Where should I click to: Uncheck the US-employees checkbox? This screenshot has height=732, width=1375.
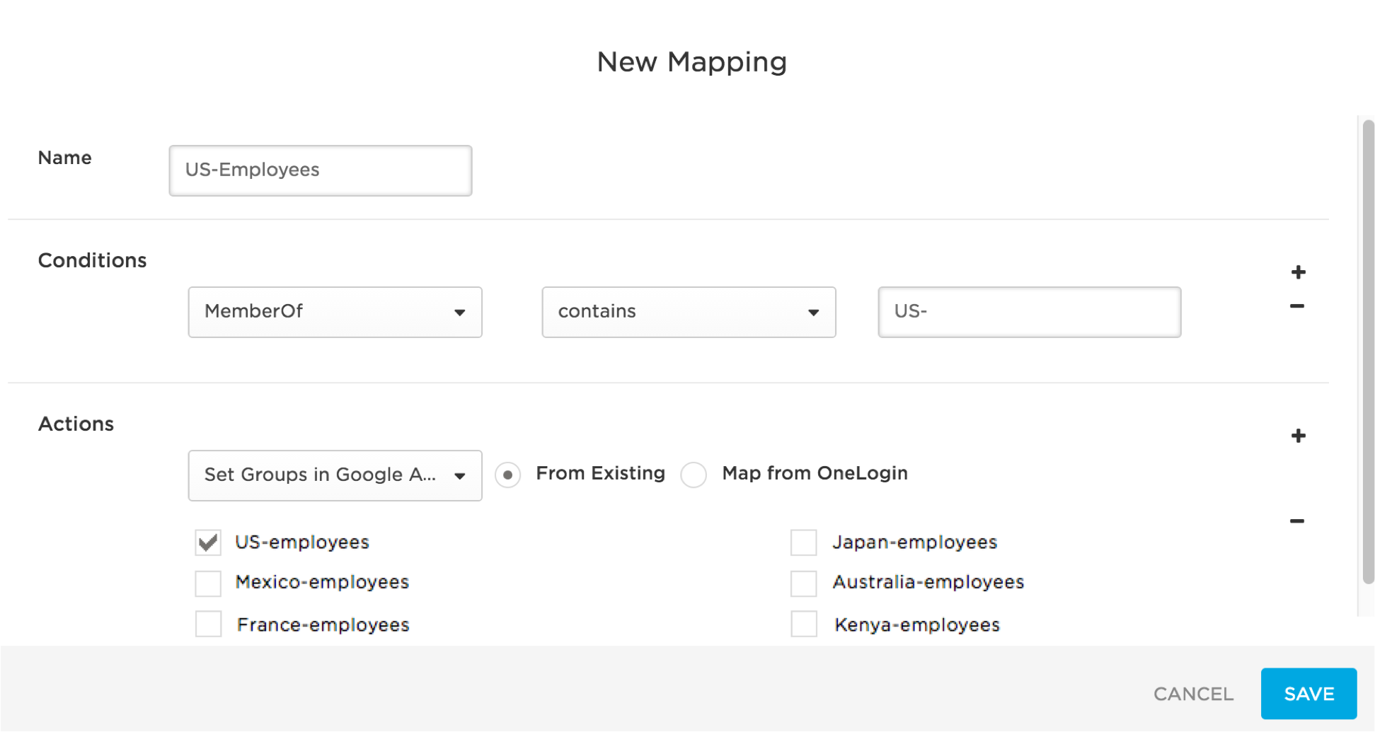(x=208, y=542)
